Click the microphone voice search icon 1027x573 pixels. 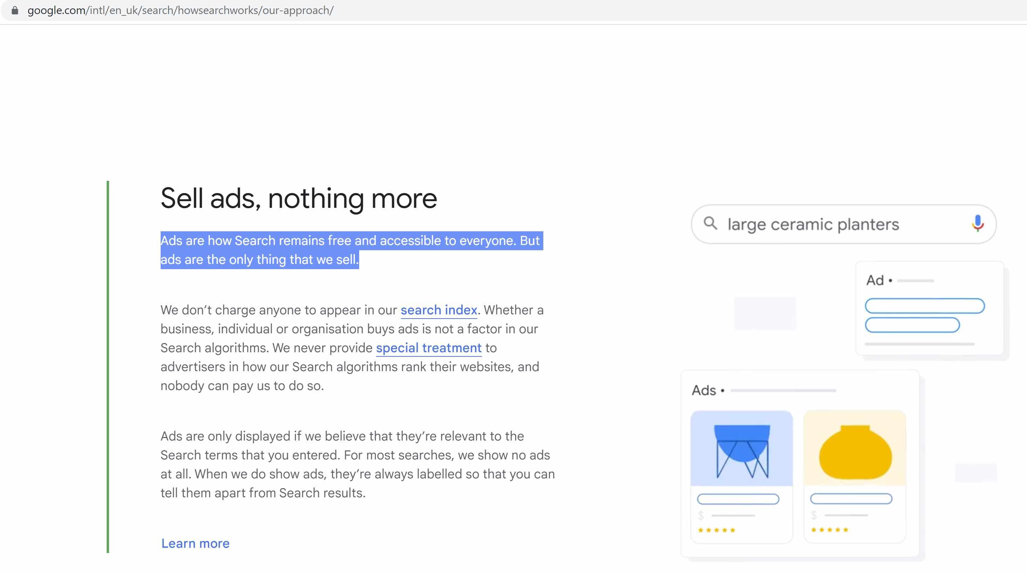(x=978, y=223)
